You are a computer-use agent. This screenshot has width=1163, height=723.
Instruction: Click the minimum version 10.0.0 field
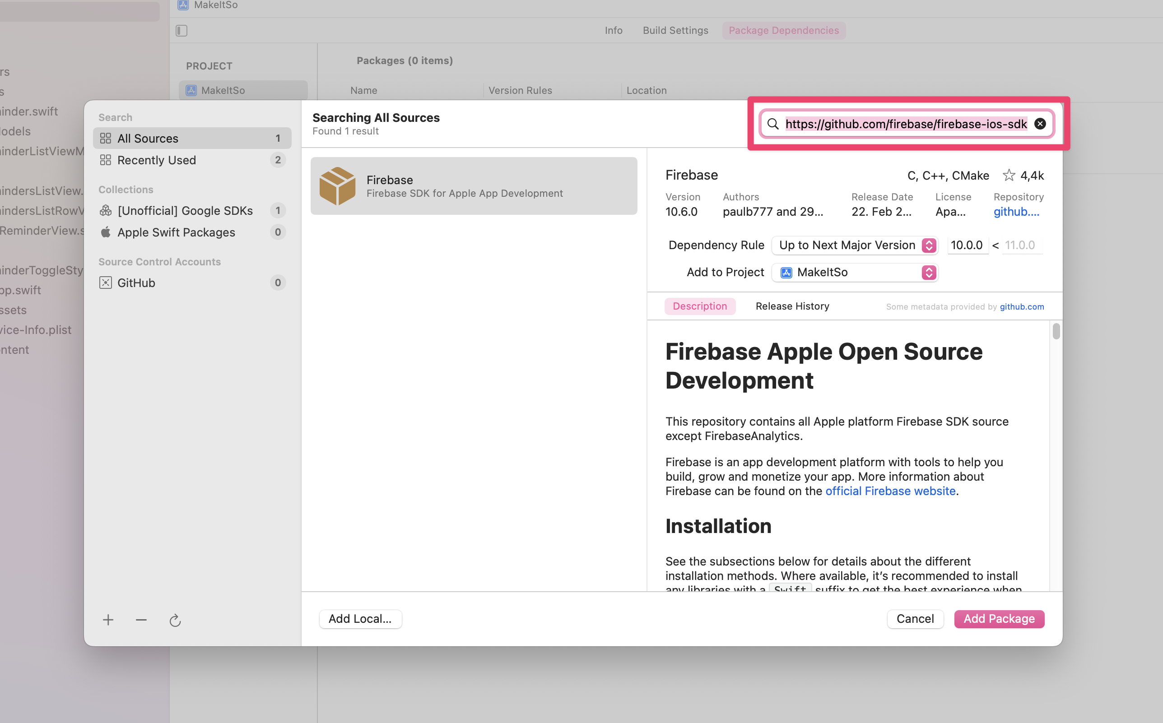(x=968, y=246)
